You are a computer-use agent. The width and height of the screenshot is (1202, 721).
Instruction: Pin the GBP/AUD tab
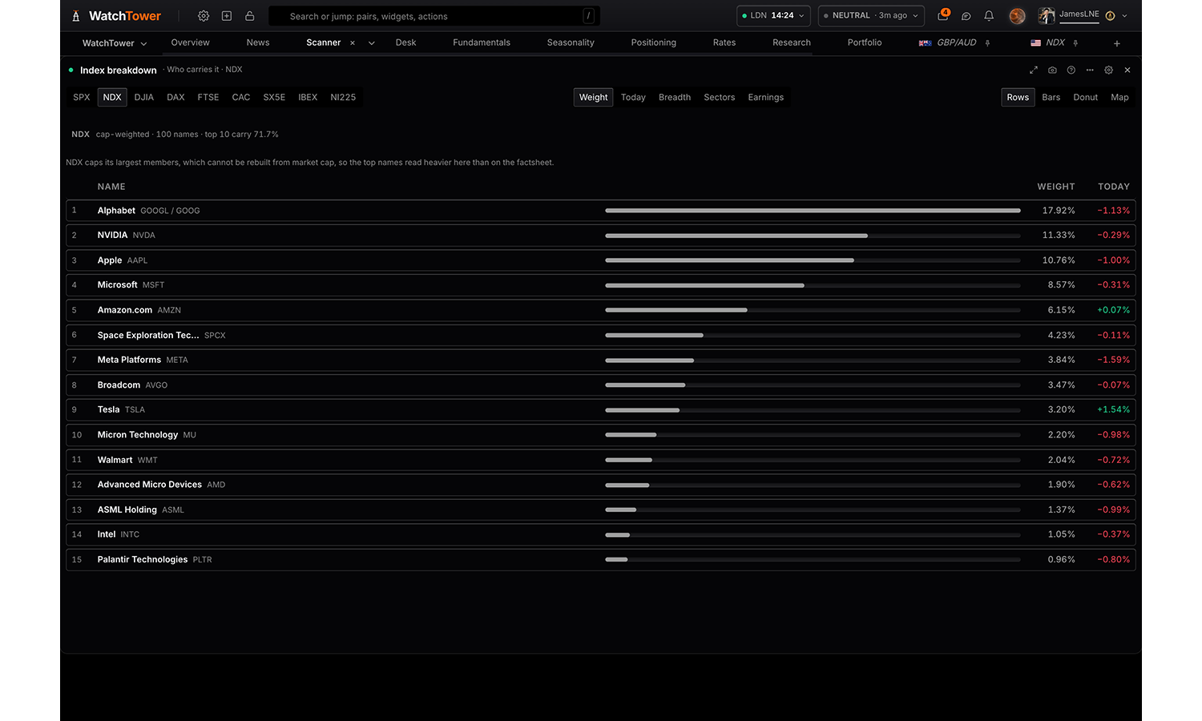[x=987, y=43]
